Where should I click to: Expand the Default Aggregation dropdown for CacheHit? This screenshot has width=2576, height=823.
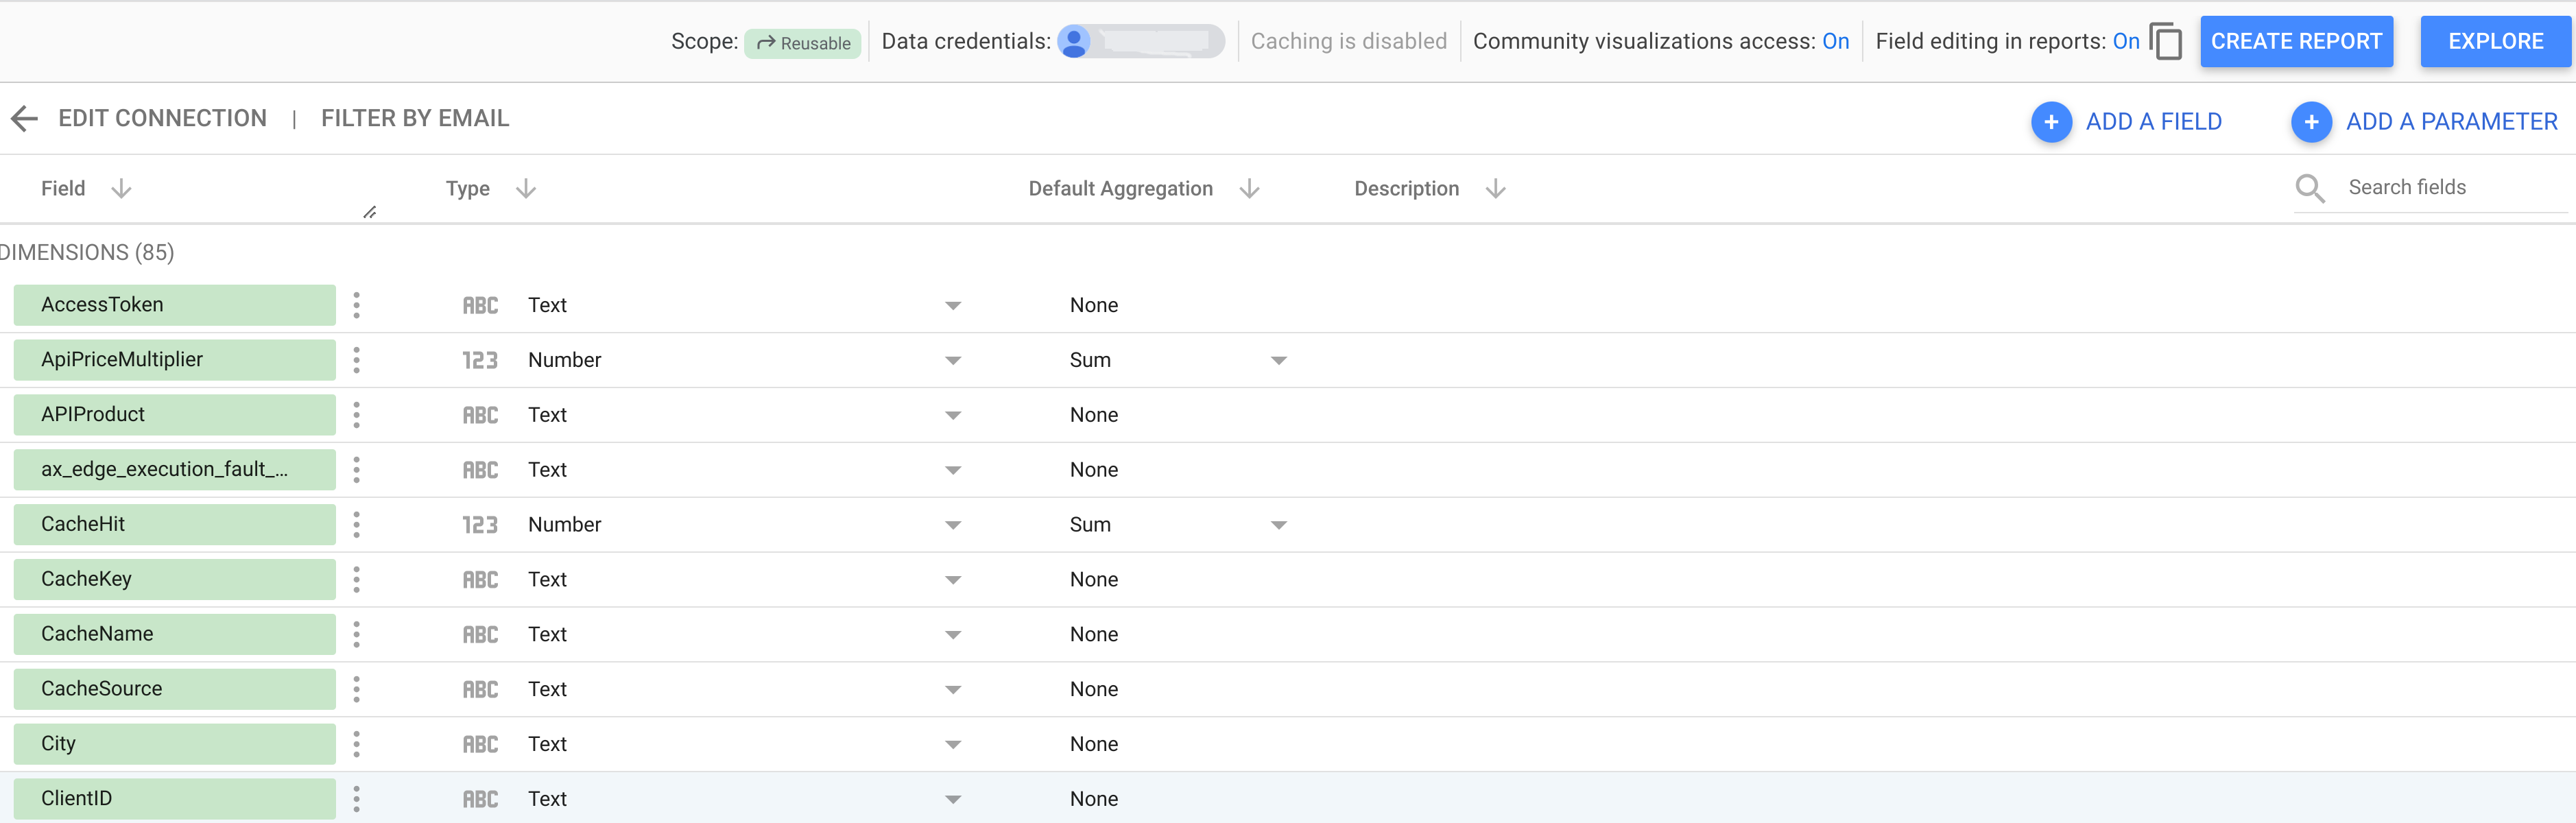tap(1281, 524)
